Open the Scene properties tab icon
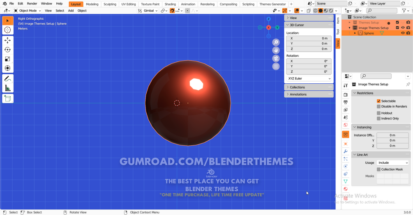This screenshot has width=413, height=215. coord(346,117)
